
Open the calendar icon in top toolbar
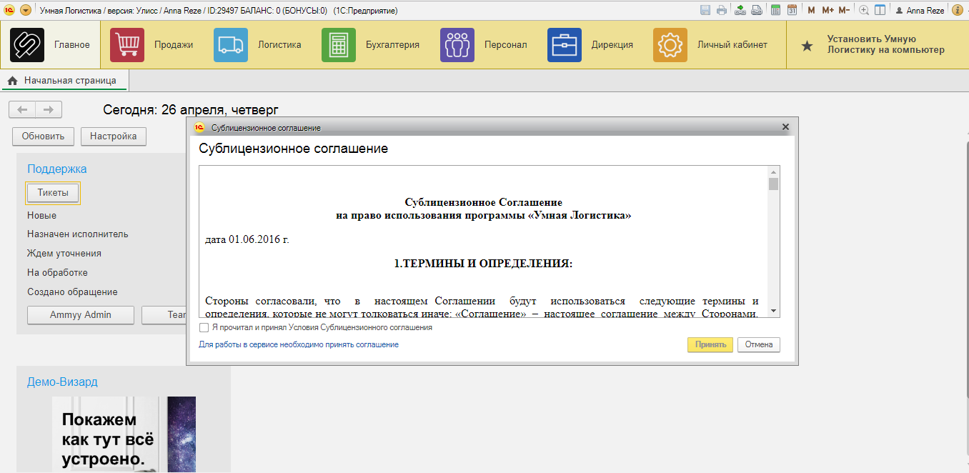click(x=792, y=10)
